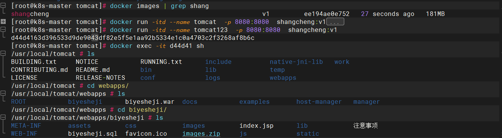Expand the folded docker run tomcat block
Viewport: 502px width, 138px height.
coord(3,22)
